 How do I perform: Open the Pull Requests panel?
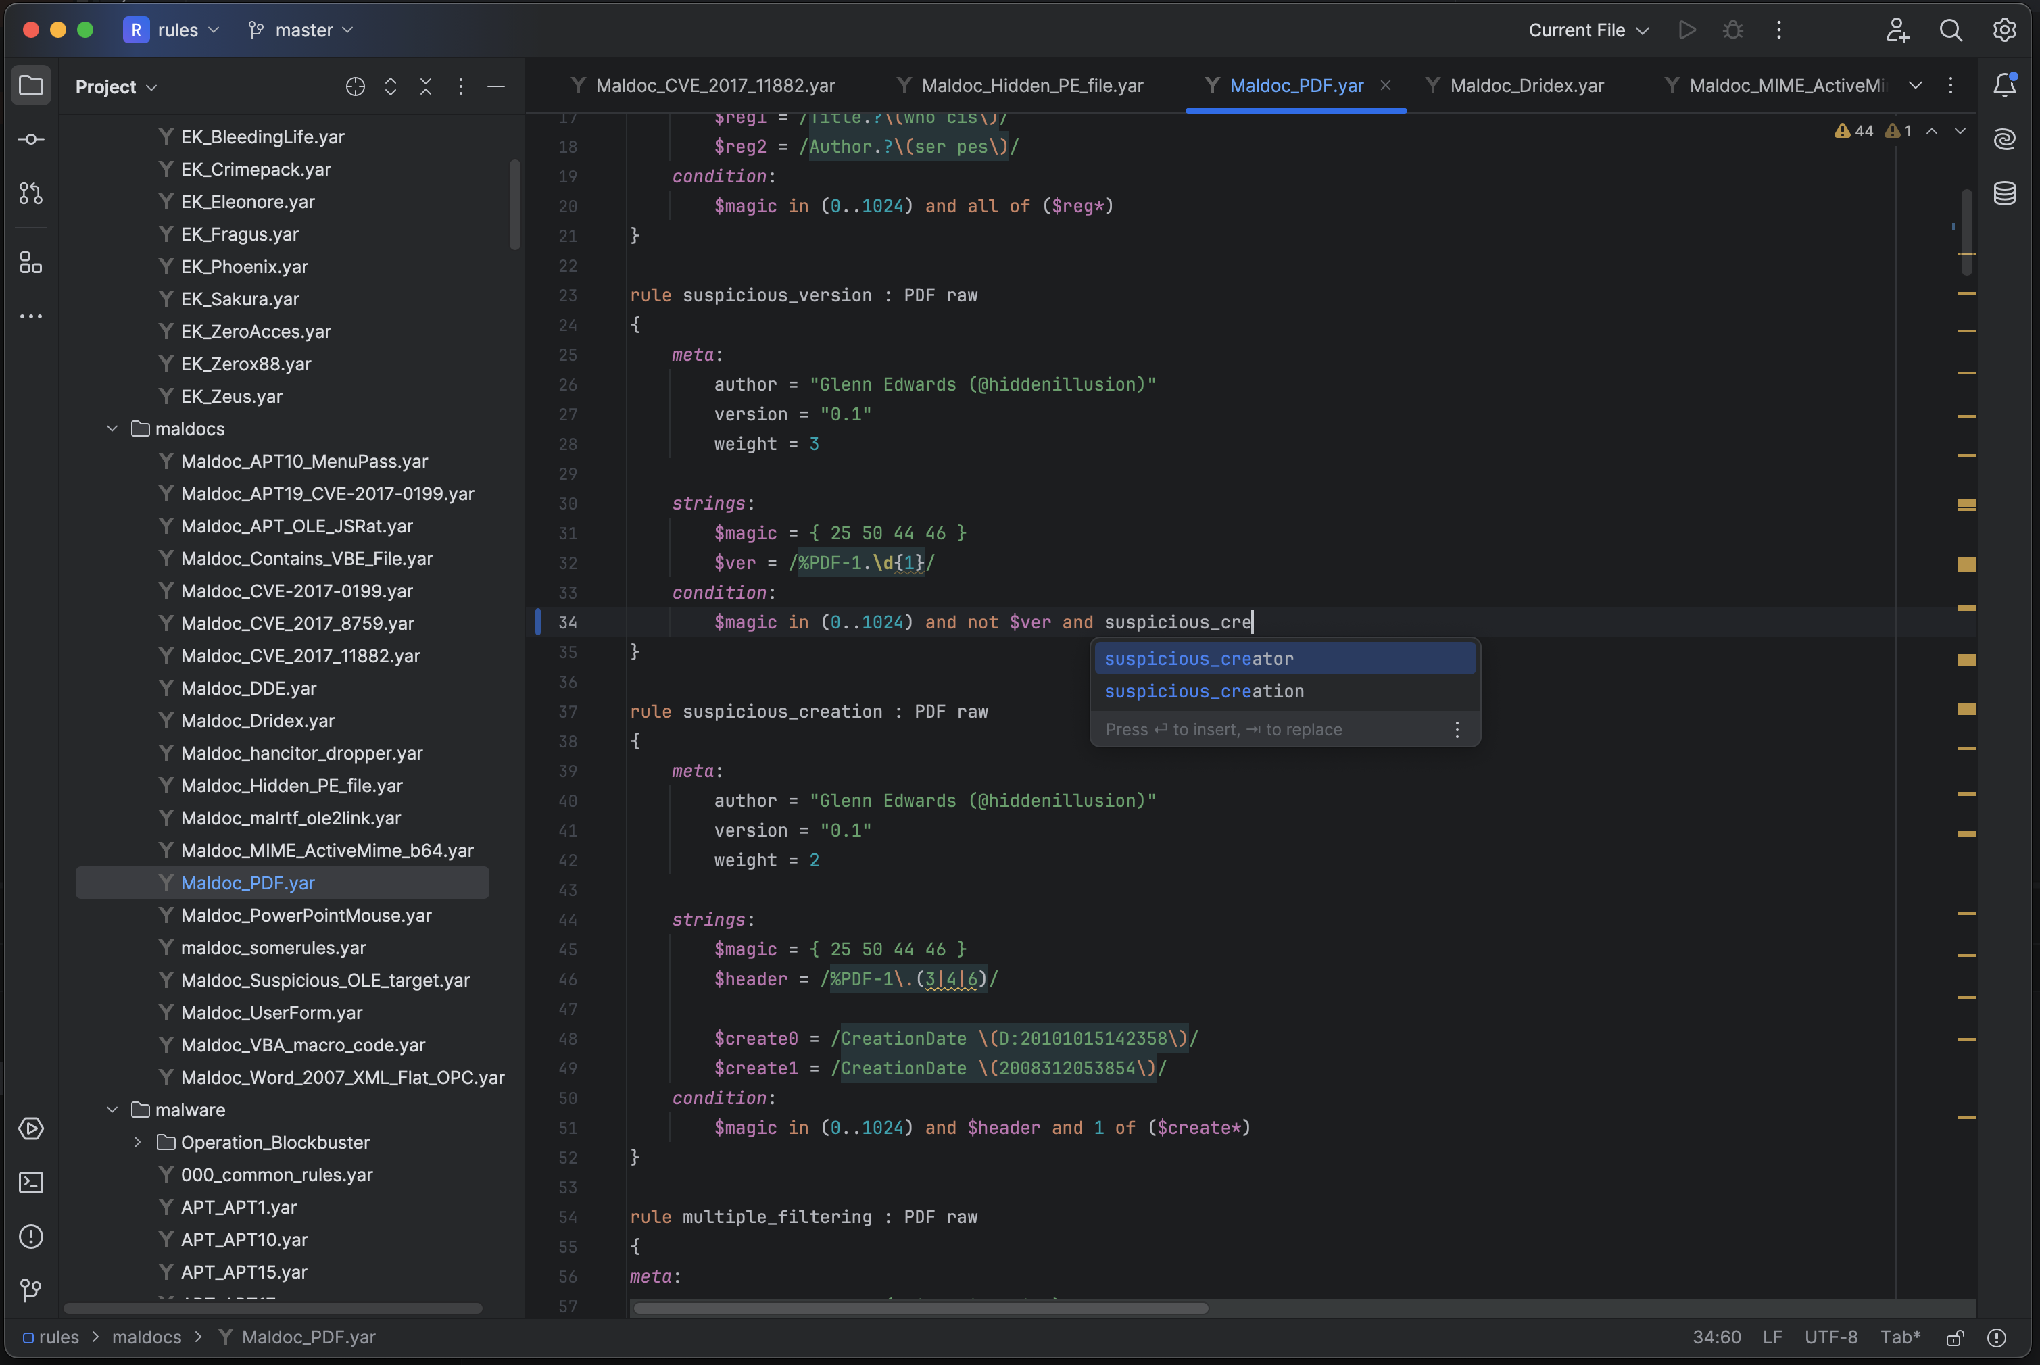[31, 194]
